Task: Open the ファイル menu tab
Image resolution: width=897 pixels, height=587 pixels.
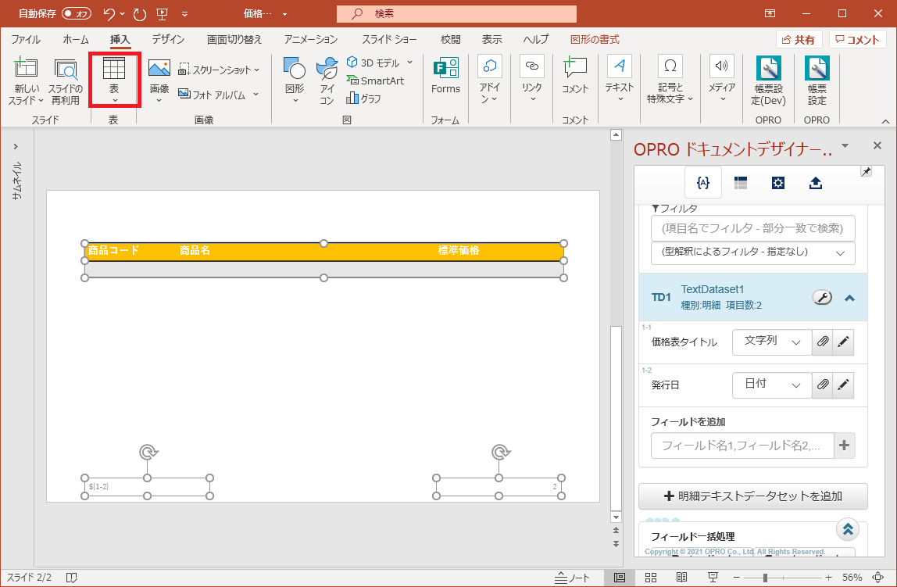Action: 26,39
